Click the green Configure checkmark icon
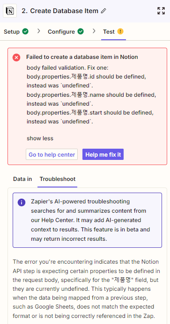 [x=81, y=31]
